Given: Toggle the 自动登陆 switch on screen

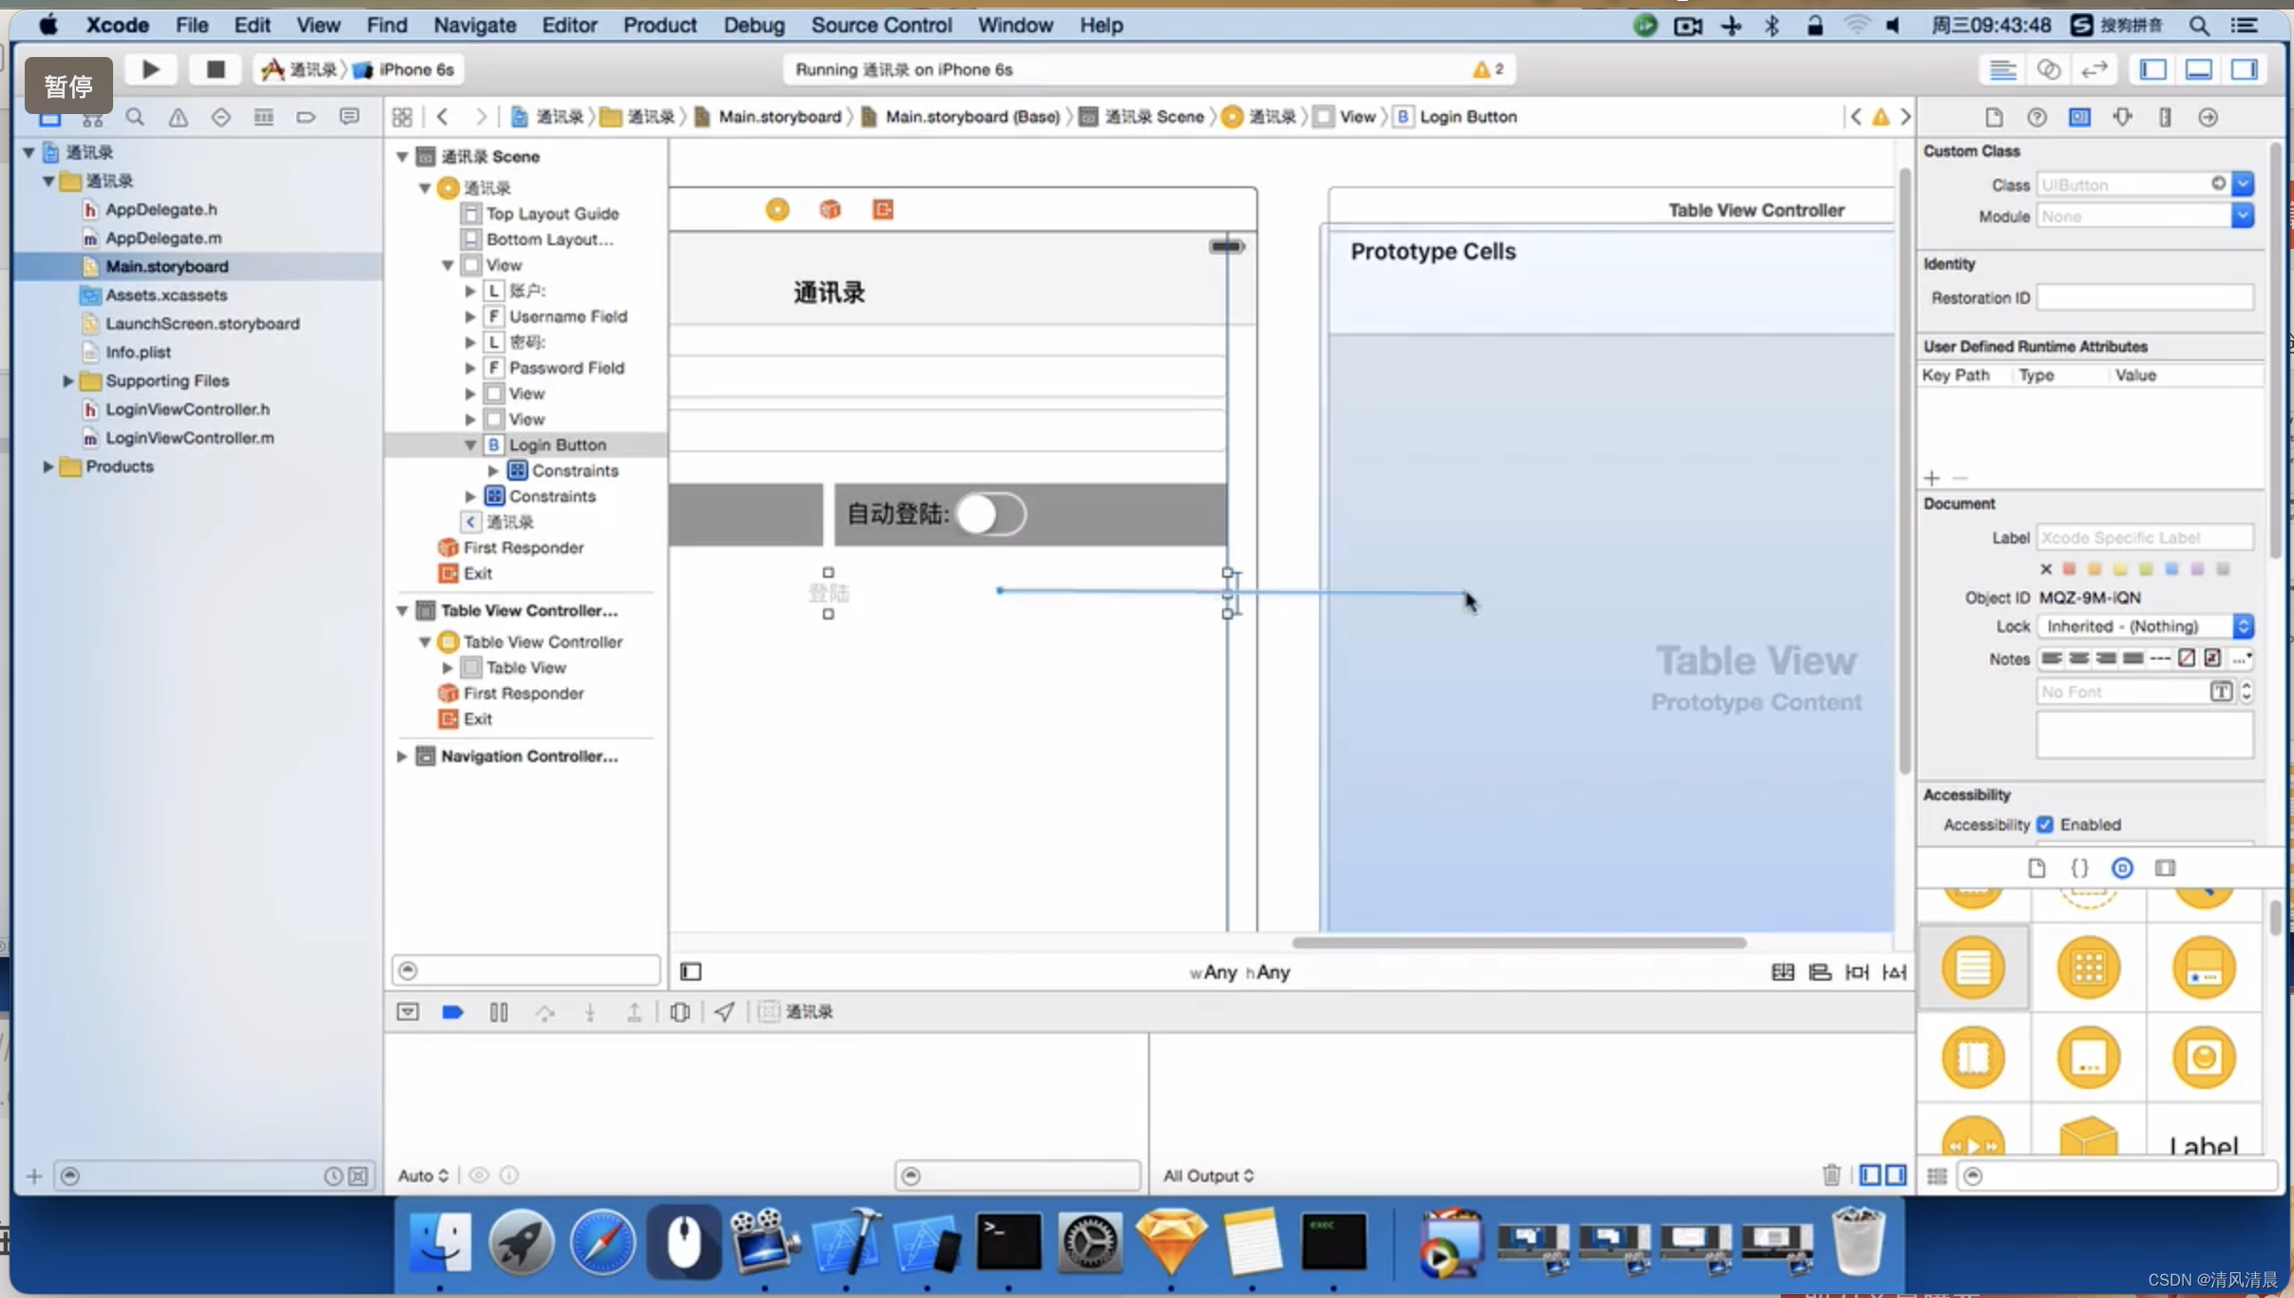Looking at the screenshot, I should click(991, 513).
